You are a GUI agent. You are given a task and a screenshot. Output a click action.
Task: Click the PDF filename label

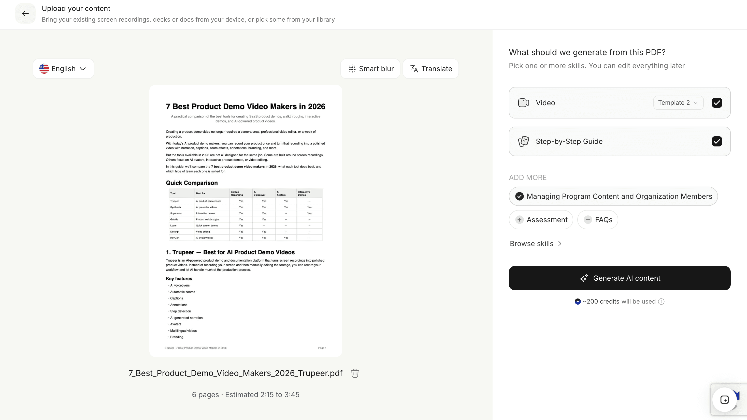pos(235,373)
